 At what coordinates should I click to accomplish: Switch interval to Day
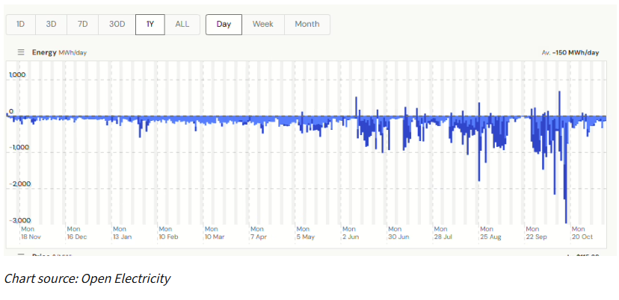pyautogui.click(x=224, y=25)
